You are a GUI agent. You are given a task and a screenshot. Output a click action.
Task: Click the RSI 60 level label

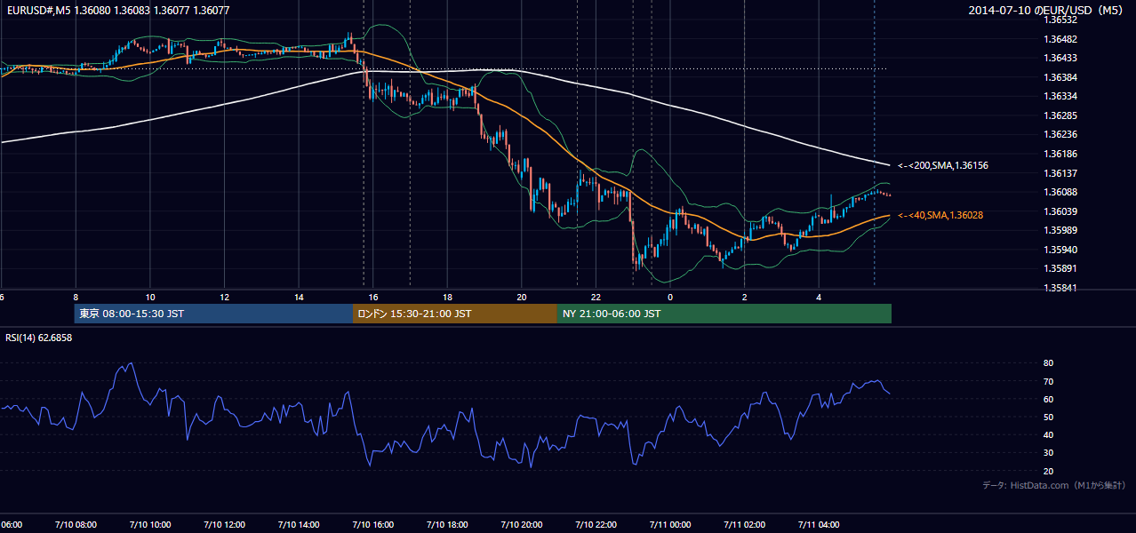[x=1048, y=399]
